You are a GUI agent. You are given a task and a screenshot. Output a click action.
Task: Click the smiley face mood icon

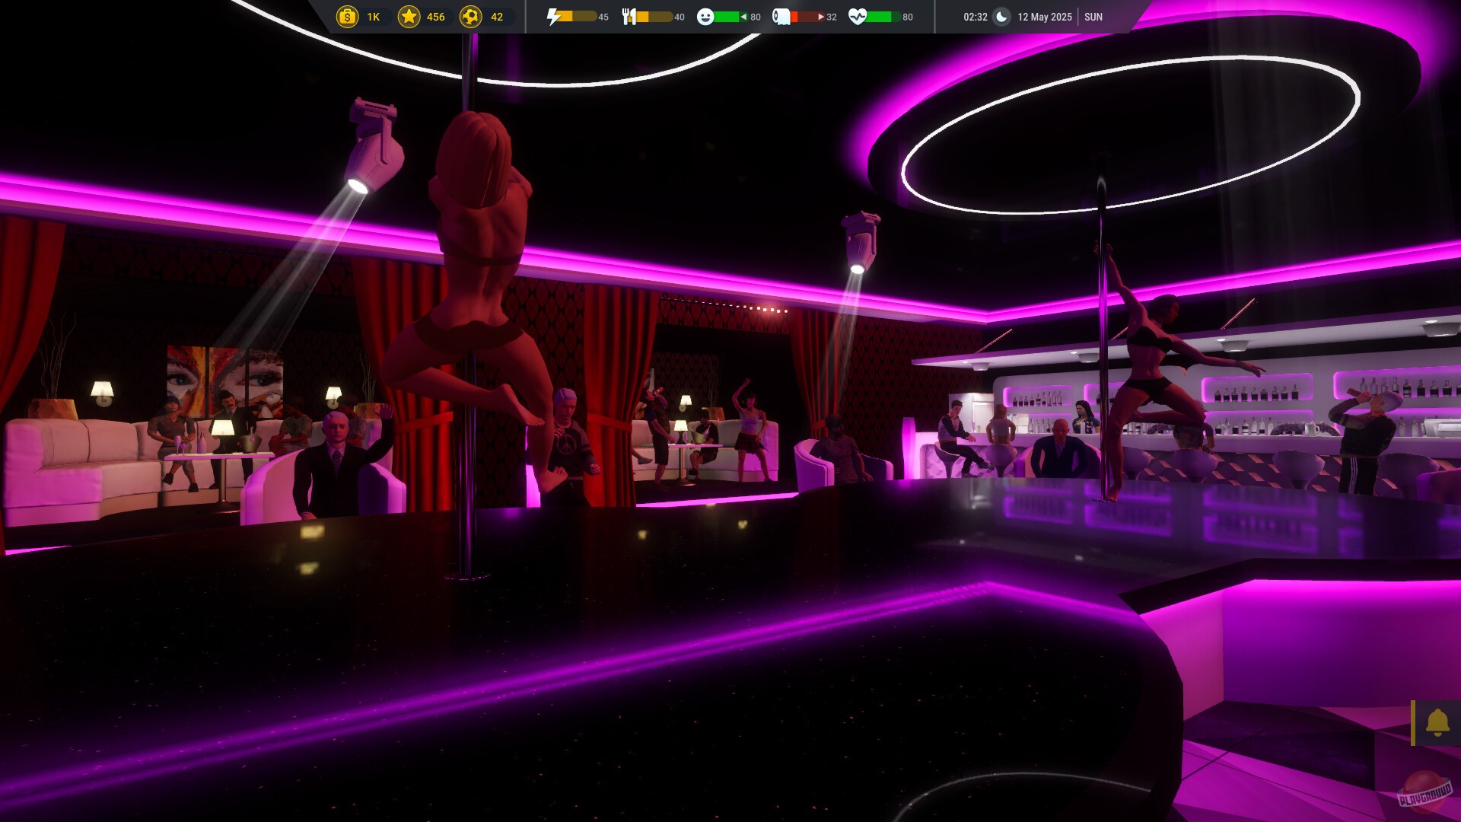(705, 17)
